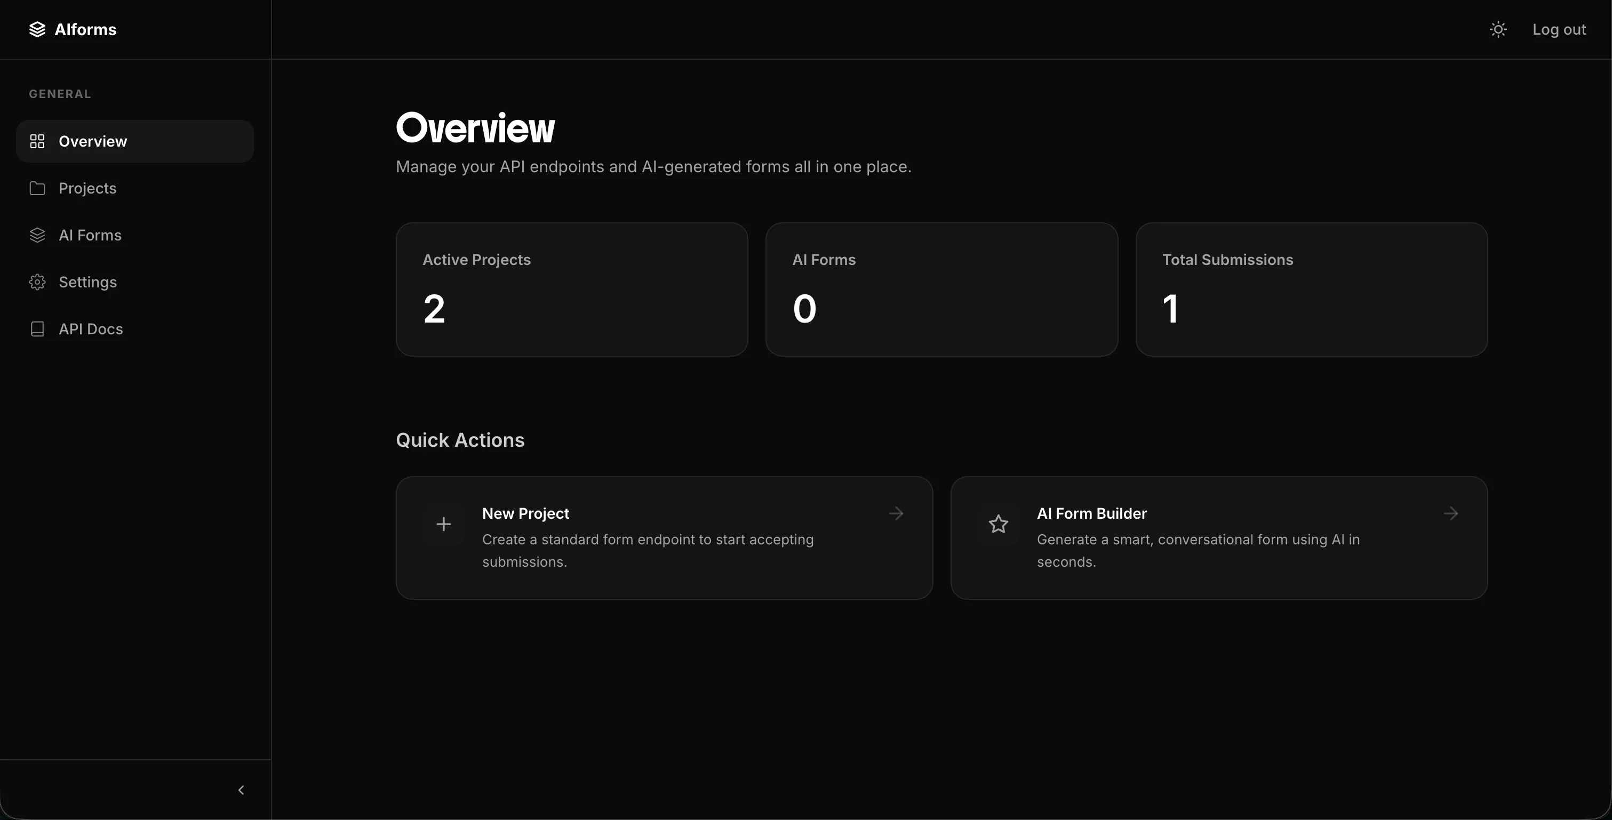
Task: Open AI Forms in the sidebar
Action: point(135,235)
